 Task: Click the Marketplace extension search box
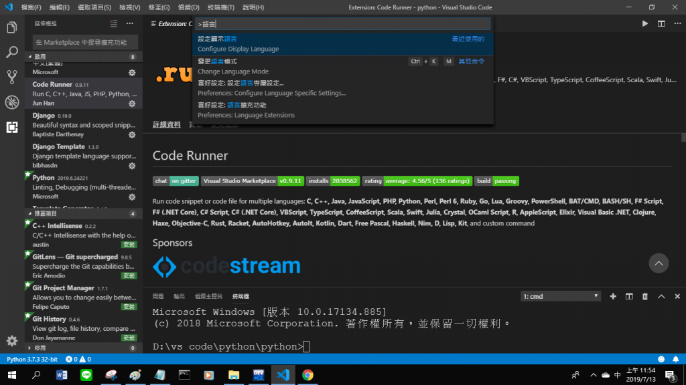pos(85,42)
